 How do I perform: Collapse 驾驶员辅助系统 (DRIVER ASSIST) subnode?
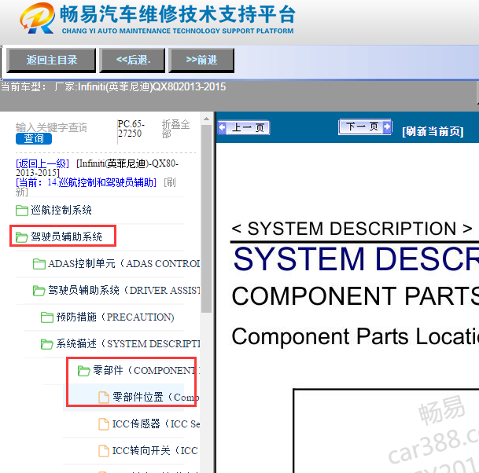pyautogui.click(x=124, y=290)
